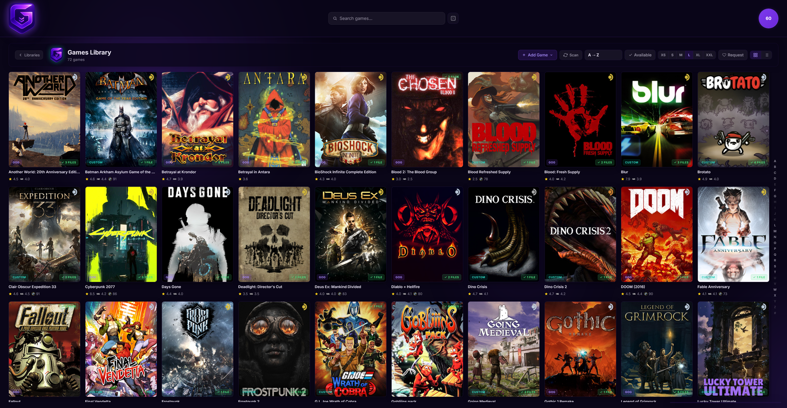Go back to Libraries
This screenshot has width=787, height=408.
click(30, 55)
